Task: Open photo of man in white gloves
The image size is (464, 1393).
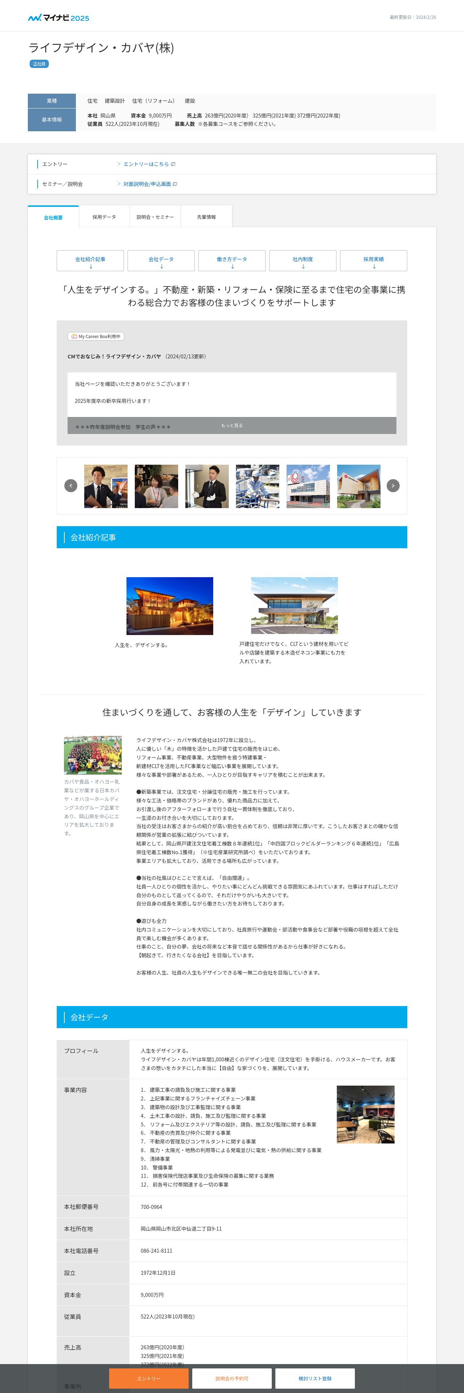Action: point(207,486)
